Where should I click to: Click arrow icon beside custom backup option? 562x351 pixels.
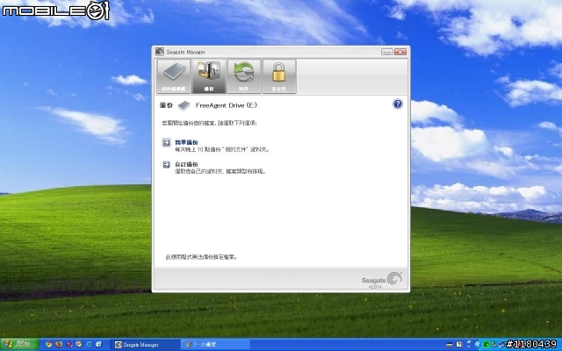point(166,164)
